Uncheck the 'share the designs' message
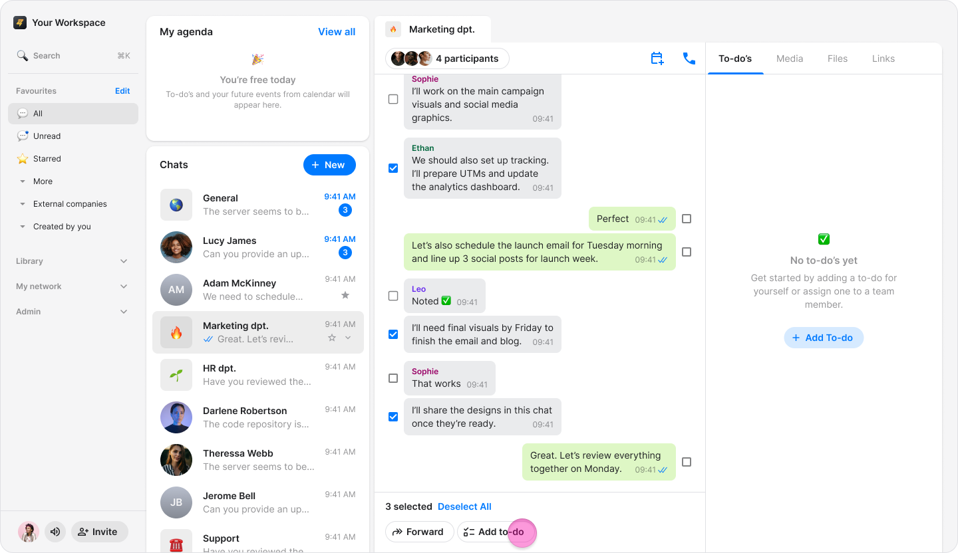 coord(393,417)
